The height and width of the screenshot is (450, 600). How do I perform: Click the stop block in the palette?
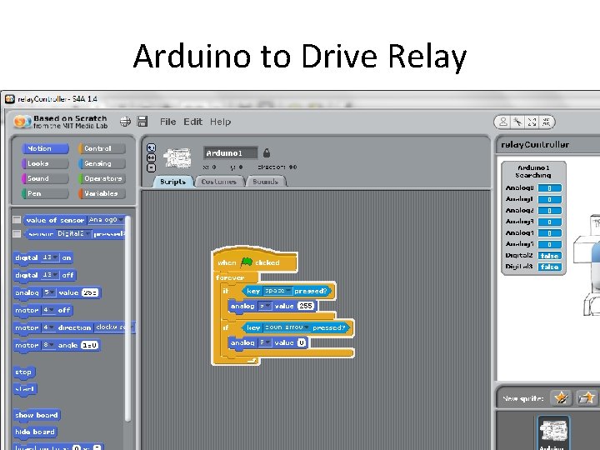[x=23, y=372]
